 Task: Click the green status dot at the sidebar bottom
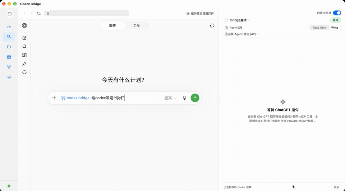coord(9,186)
